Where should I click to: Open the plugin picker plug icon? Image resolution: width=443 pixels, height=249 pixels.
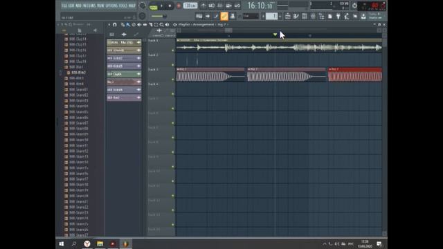tap(338, 17)
